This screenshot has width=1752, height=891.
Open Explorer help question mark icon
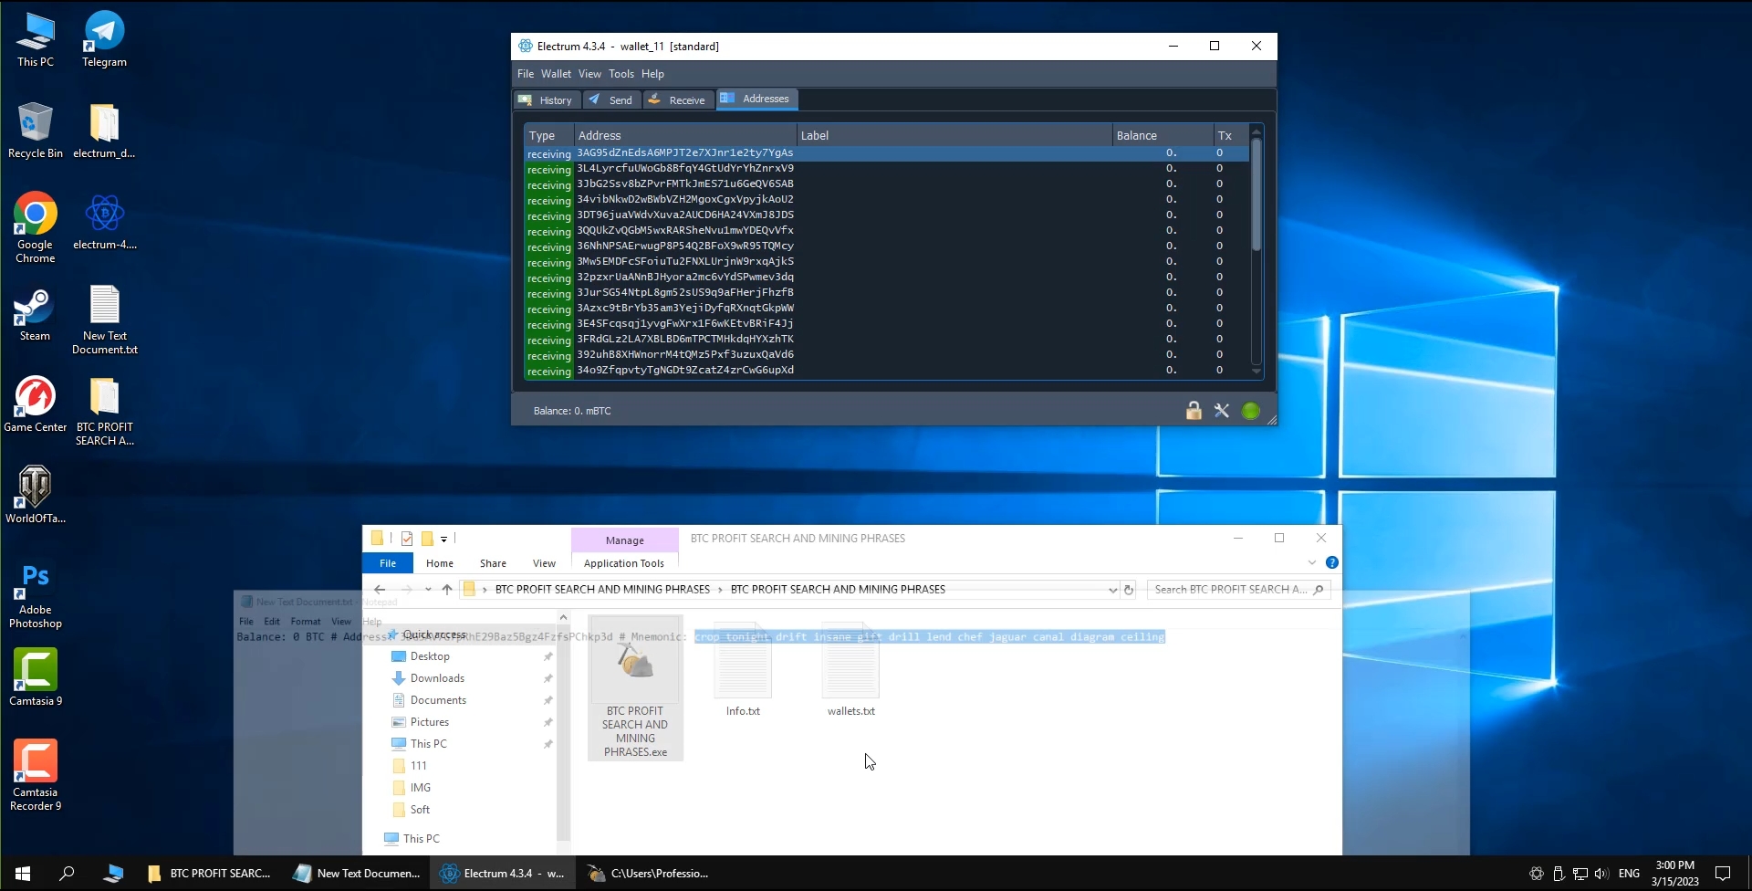pyautogui.click(x=1331, y=562)
